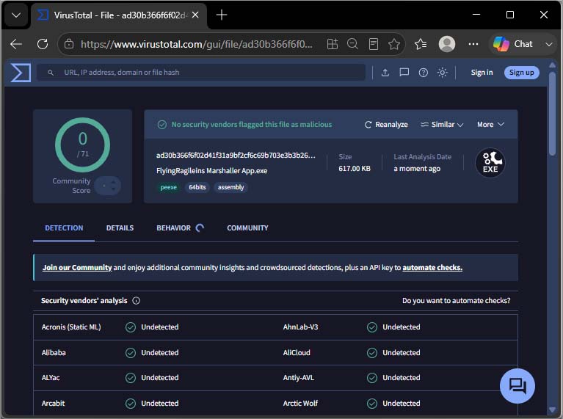Vote with the community score toggle
Screen dimensions: 563x419
click(x=108, y=186)
